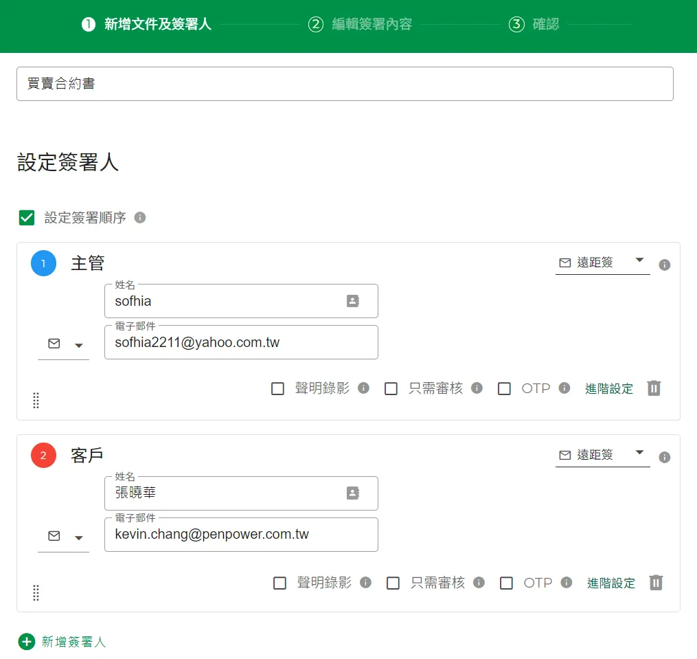
Task: Click OTP info icon in 主管 card
Action: (564, 388)
